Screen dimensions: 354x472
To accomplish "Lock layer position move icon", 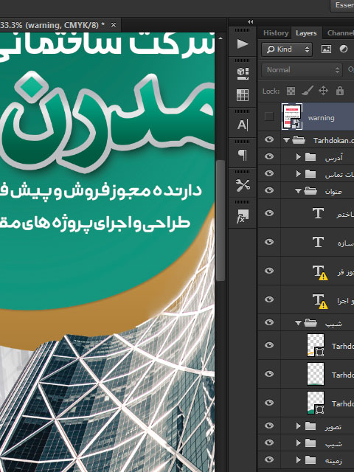I will point(323,91).
